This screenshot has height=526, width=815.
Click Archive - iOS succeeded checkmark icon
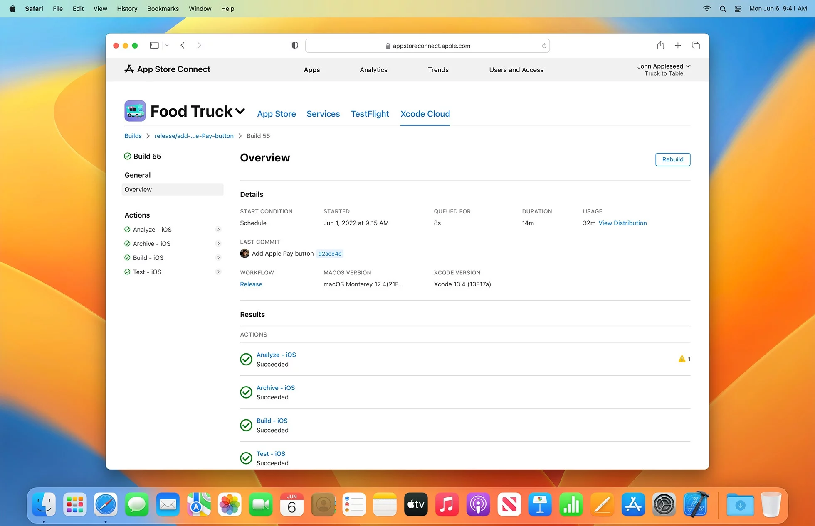click(x=246, y=392)
